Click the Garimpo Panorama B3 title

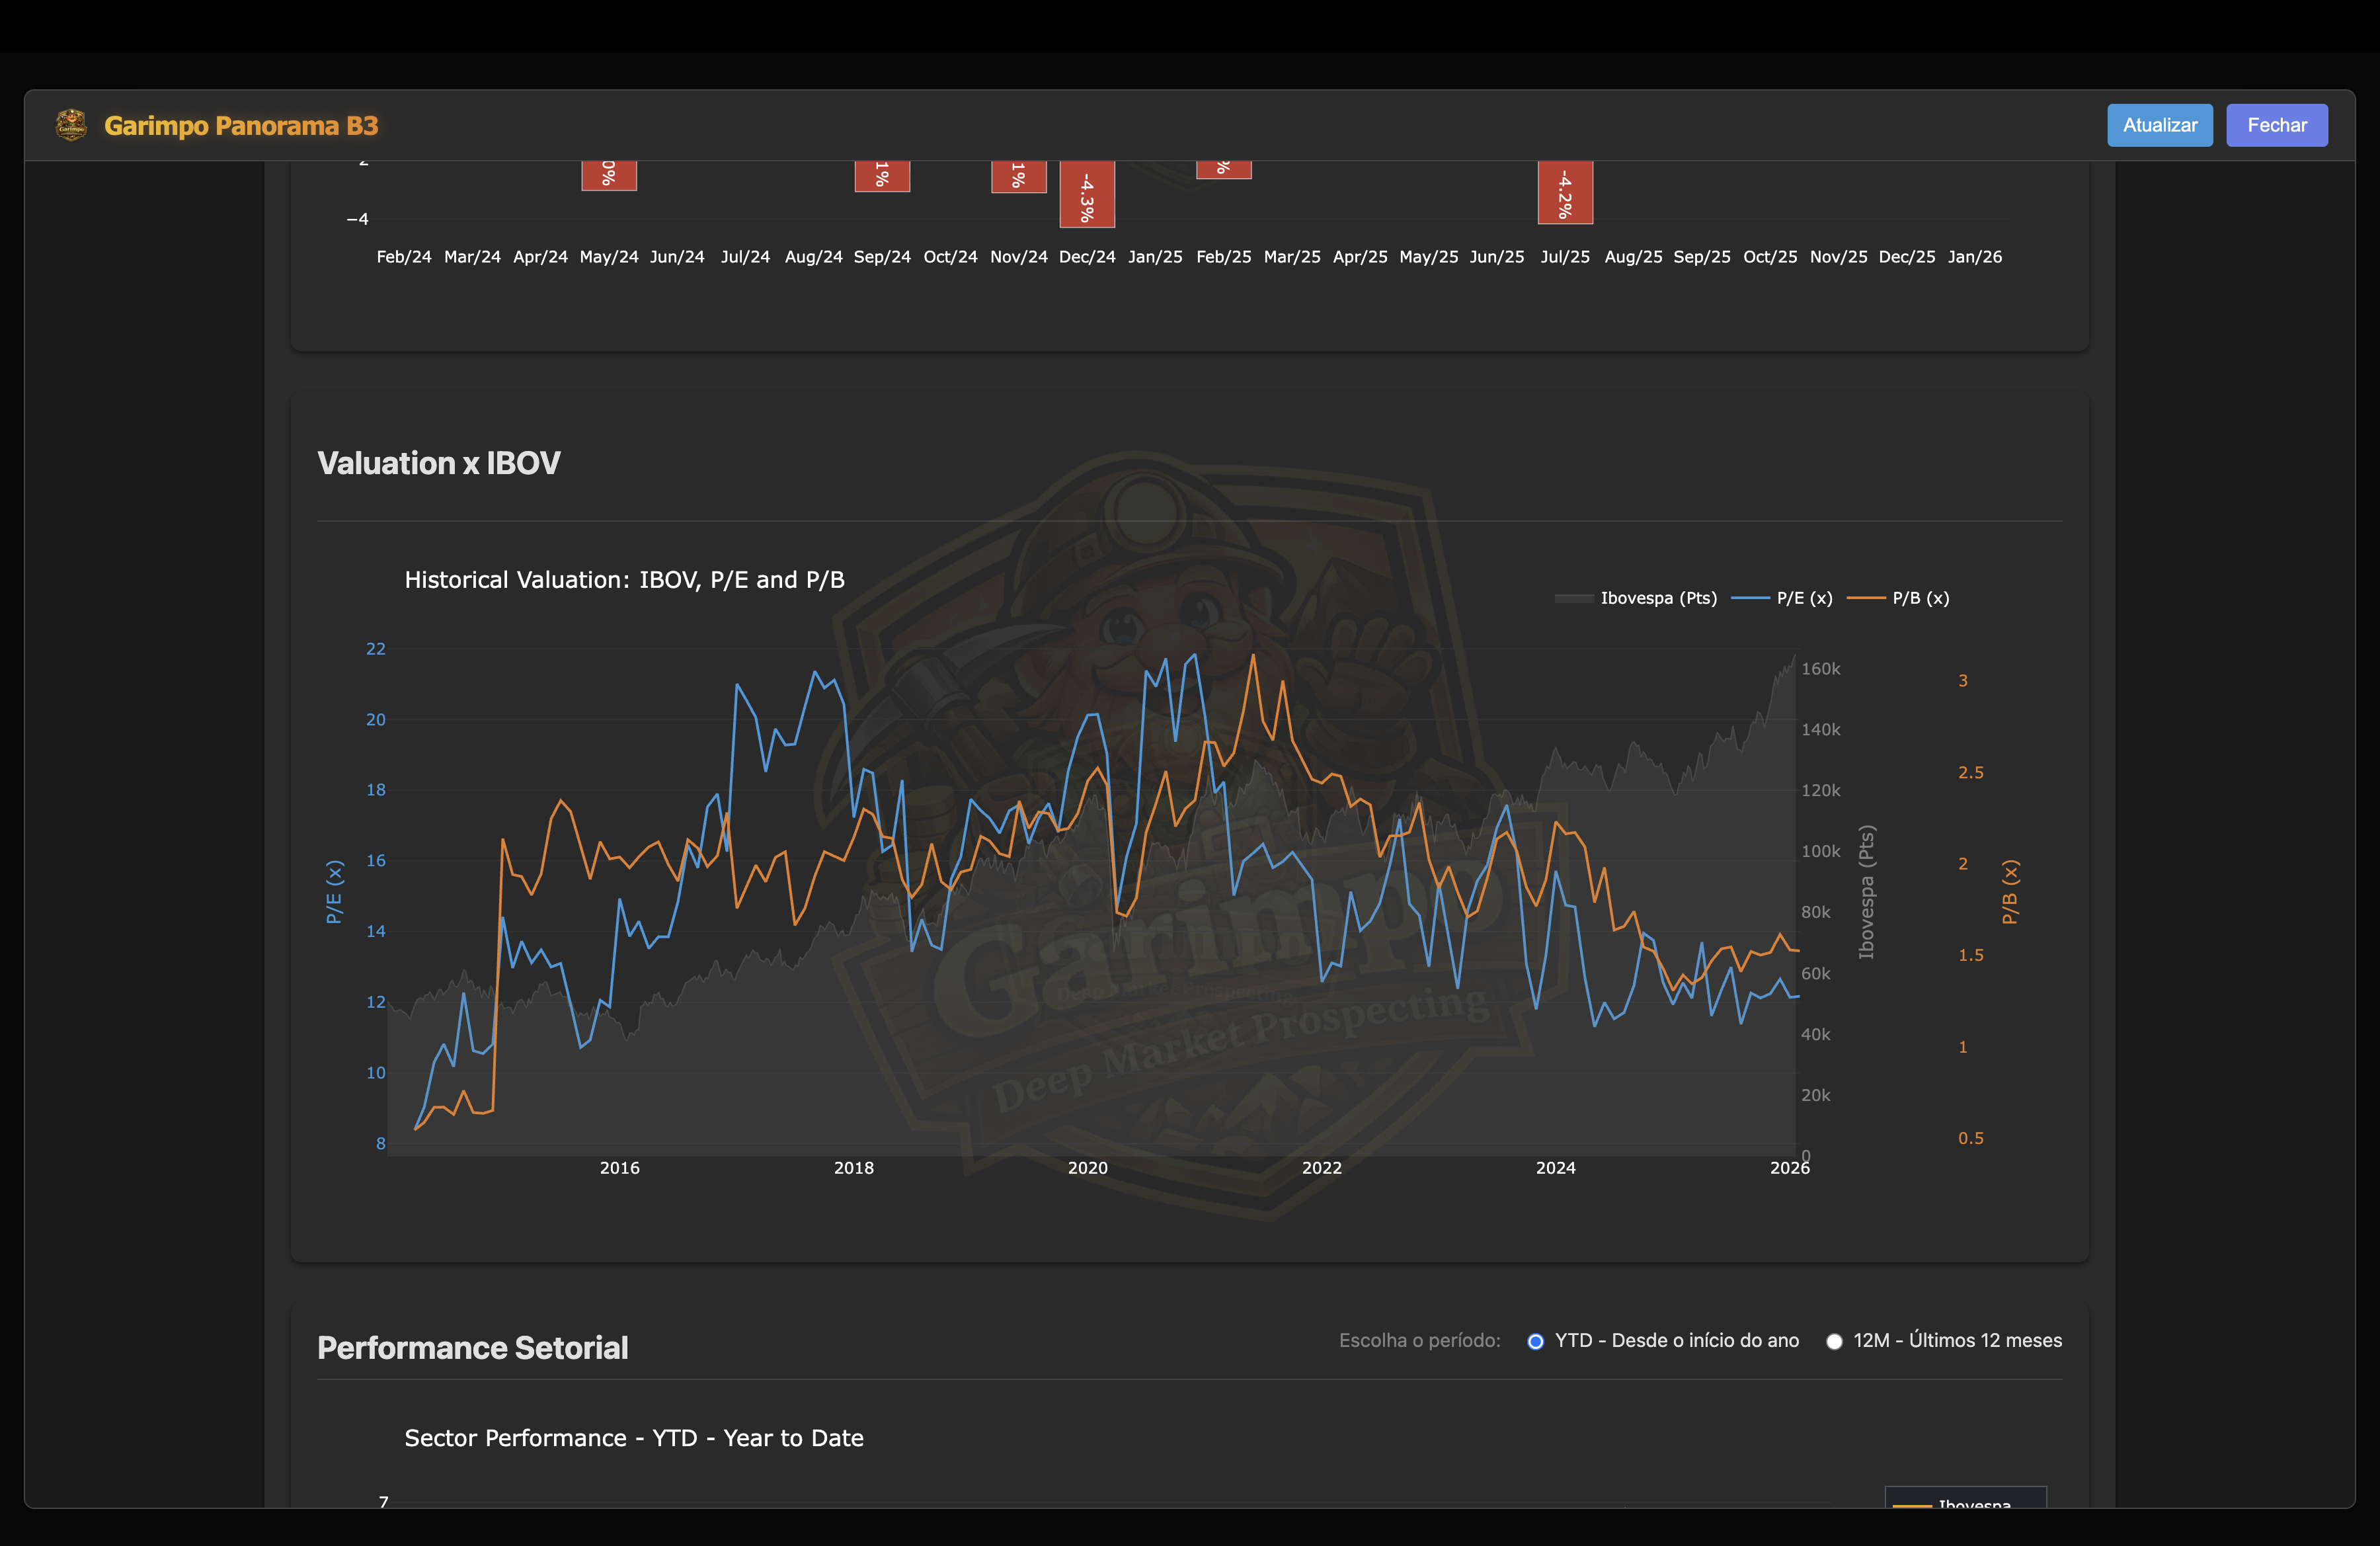241,126
